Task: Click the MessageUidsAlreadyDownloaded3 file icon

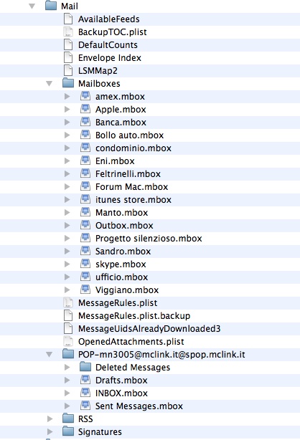Action: click(x=68, y=328)
